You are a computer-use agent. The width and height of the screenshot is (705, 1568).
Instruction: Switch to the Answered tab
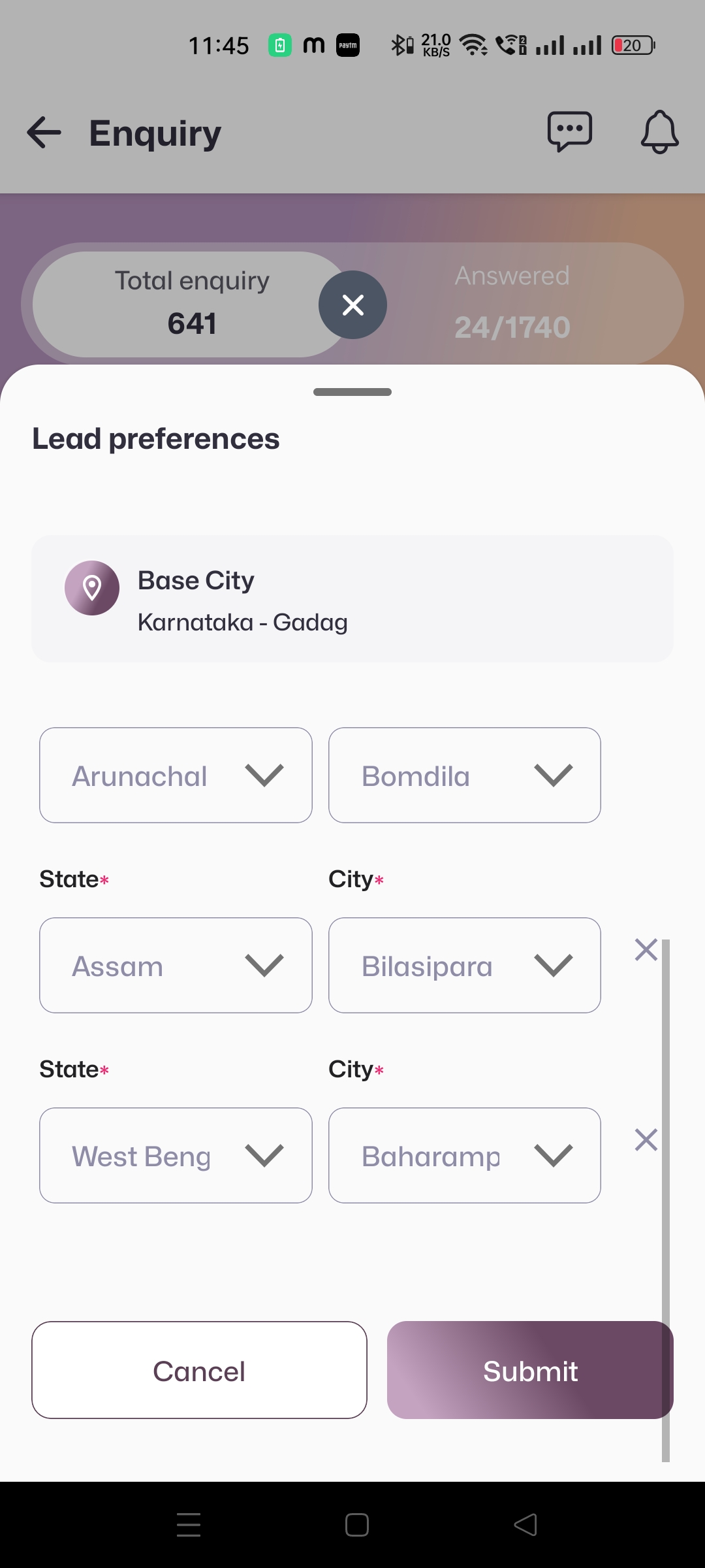tap(512, 303)
